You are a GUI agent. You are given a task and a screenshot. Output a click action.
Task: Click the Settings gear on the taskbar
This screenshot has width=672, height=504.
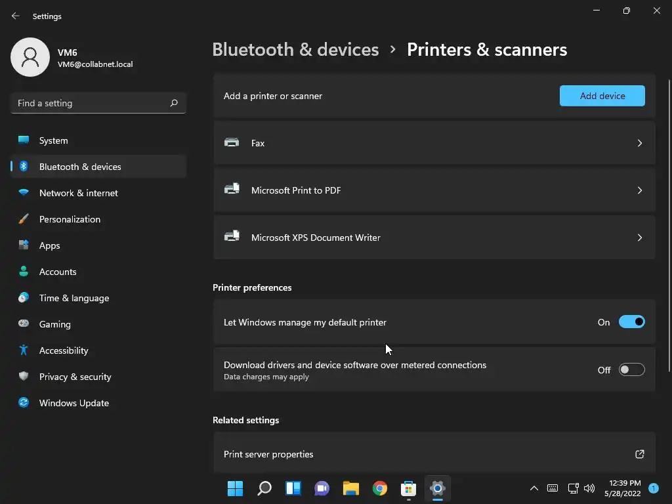click(x=437, y=488)
